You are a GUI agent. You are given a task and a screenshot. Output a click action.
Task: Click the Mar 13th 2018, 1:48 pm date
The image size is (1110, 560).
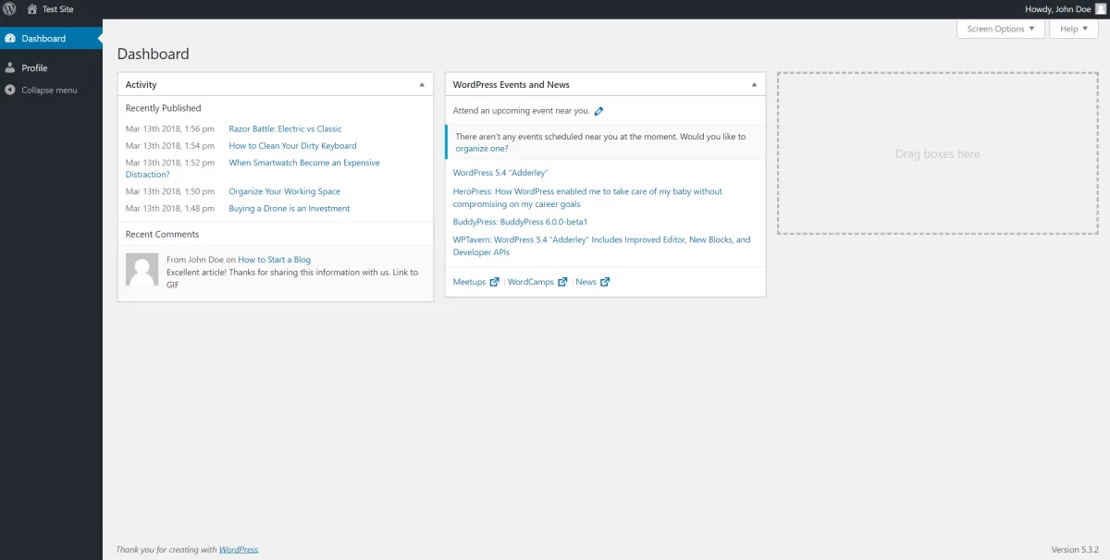tap(170, 209)
